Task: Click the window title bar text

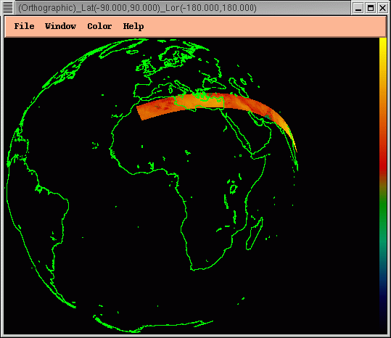Action: [x=137, y=8]
